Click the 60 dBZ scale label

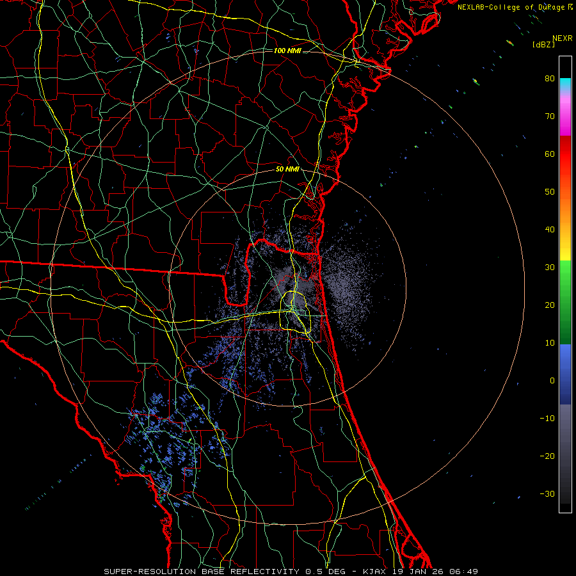click(x=550, y=154)
